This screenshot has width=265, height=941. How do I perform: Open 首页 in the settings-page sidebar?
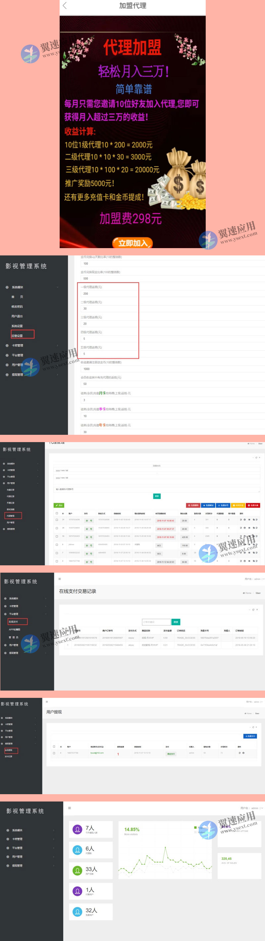pyautogui.click(x=17, y=297)
